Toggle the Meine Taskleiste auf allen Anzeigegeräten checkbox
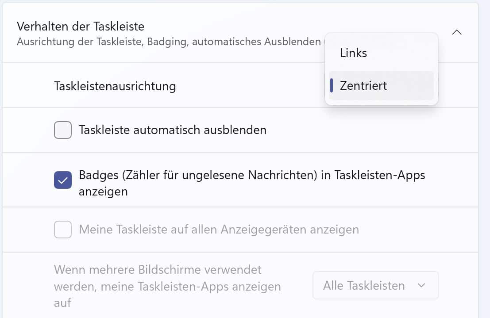 (x=63, y=230)
